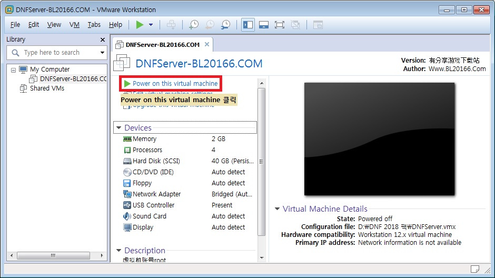Click the summary panel scroll down arrow
This screenshot has width=495, height=278.
pos(262,258)
